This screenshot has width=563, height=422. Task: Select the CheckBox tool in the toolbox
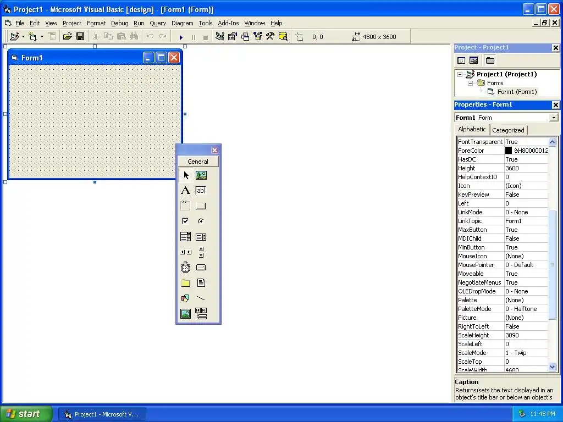click(186, 221)
